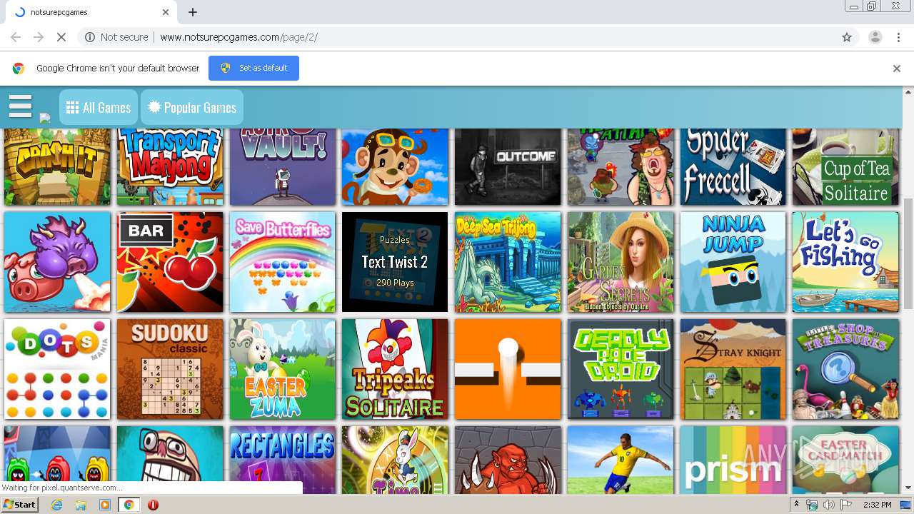The image size is (914, 514).
Task: Click the taskbar clock 2:32 PM
Action: 876,505
